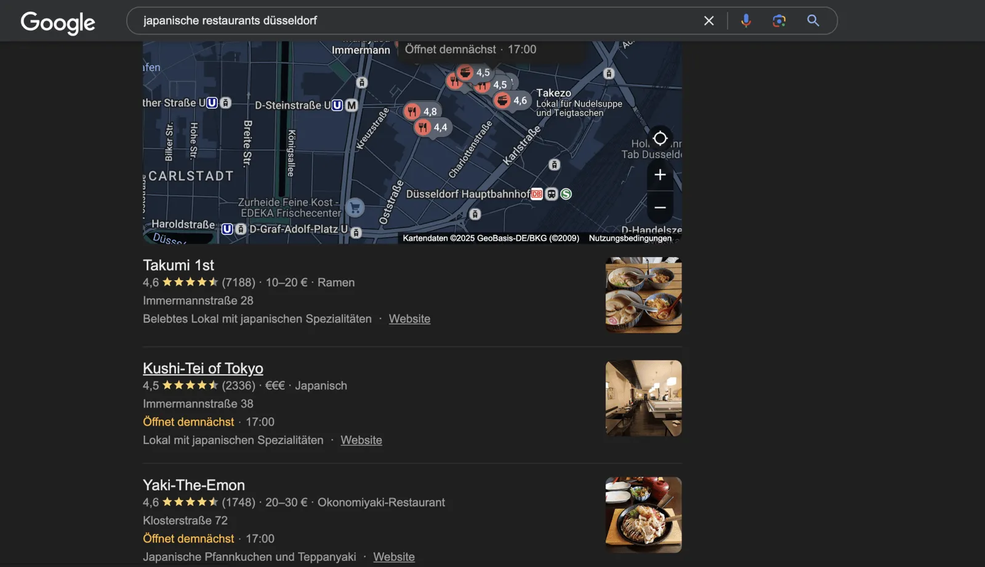Click the EDEKA shopping cart map marker
Viewport: 985px width, 567px height.
(355, 207)
